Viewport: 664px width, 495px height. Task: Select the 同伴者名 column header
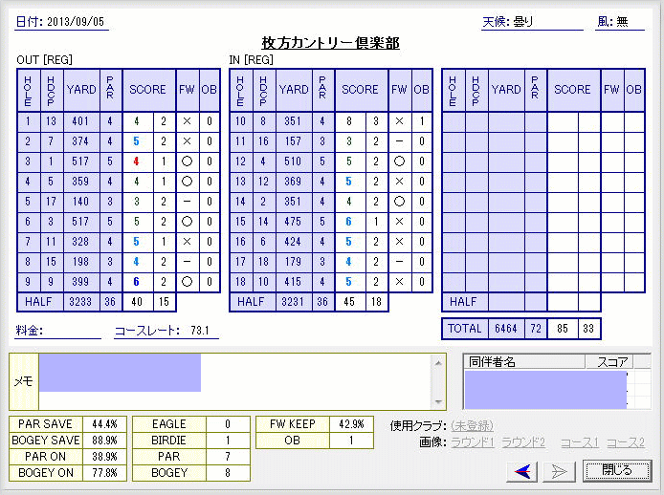click(524, 362)
